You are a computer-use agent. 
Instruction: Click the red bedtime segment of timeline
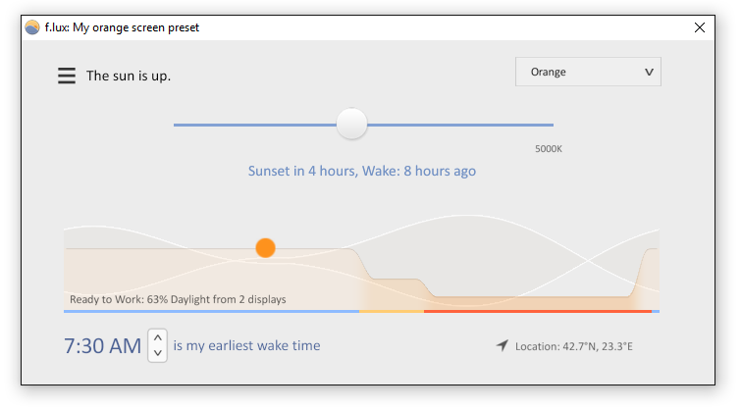[538, 311]
